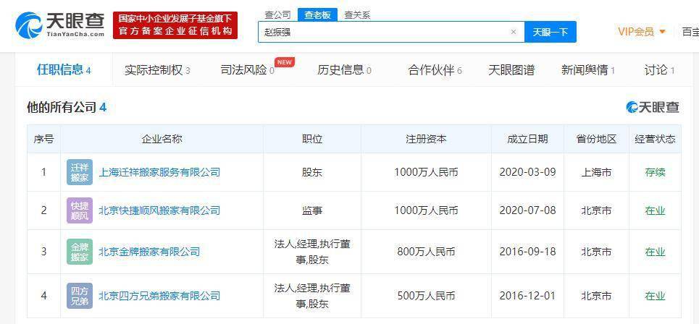Image resolution: width=699 pixels, height=324 pixels.
Task: Open the 任职信息 tab
Action: coord(64,69)
